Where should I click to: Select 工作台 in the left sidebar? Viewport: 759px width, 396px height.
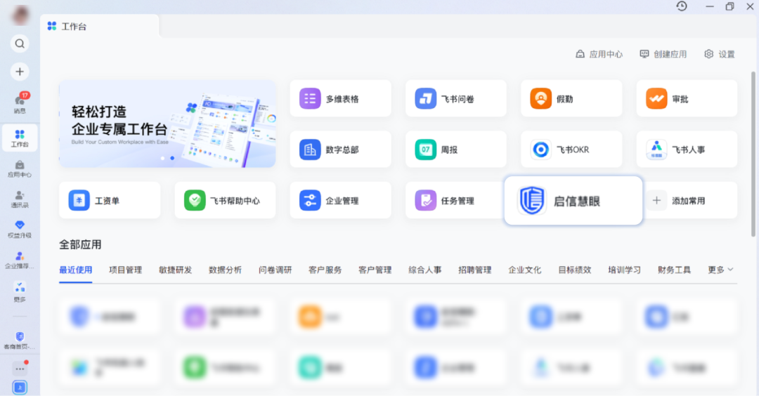20,138
